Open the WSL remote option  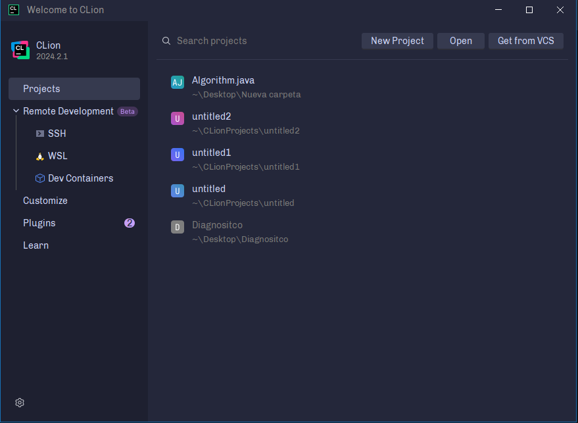57,156
